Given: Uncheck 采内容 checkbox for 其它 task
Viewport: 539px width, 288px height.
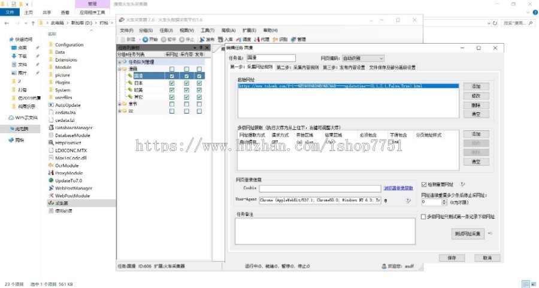Looking at the screenshot, I should point(186,97).
